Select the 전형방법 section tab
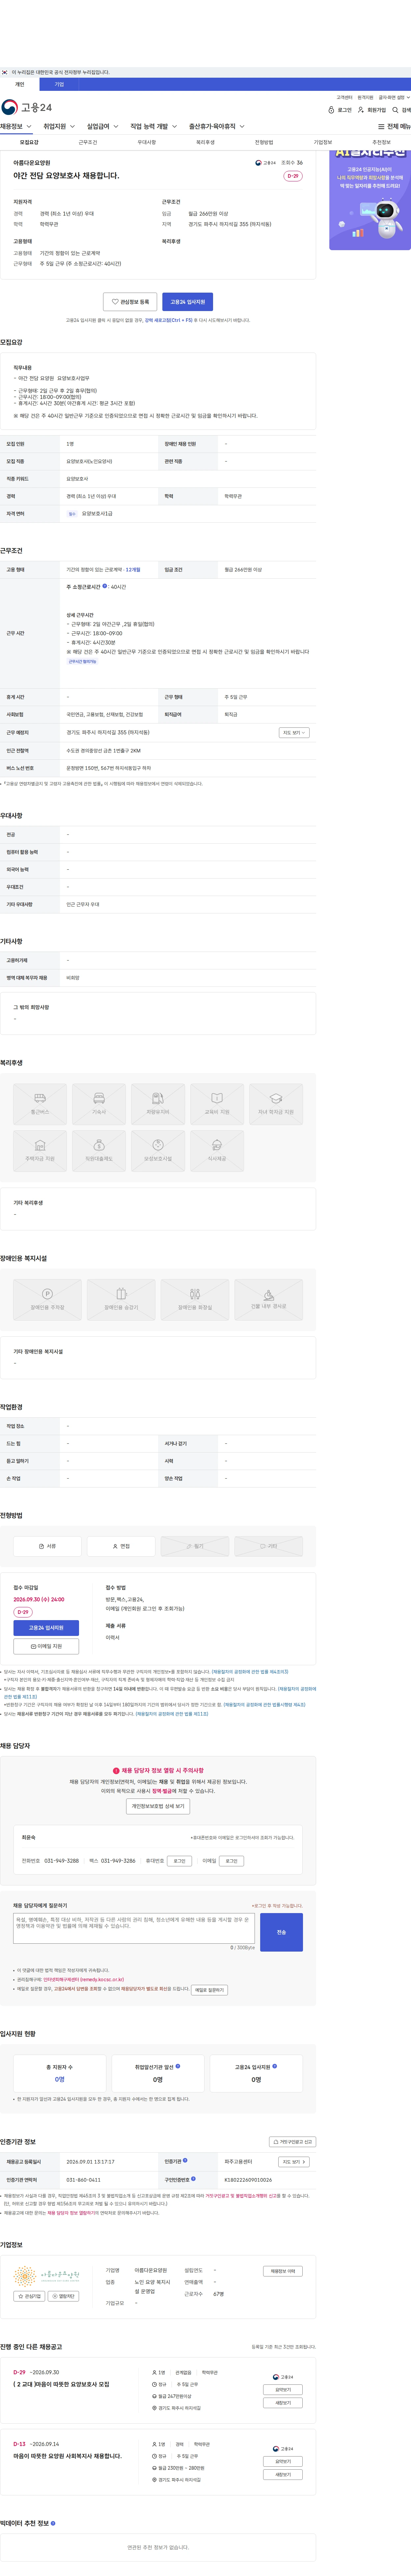411x2576 pixels. coord(264,142)
